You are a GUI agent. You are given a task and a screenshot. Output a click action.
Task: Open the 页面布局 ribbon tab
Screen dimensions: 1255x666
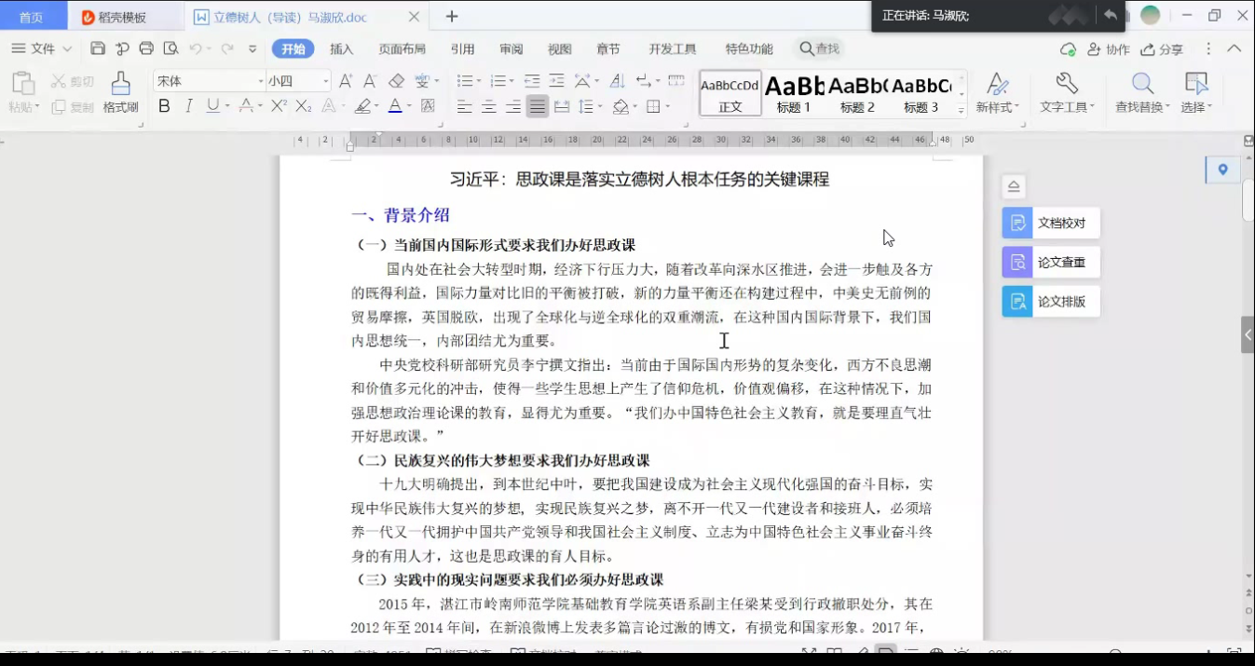(x=402, y=49)
